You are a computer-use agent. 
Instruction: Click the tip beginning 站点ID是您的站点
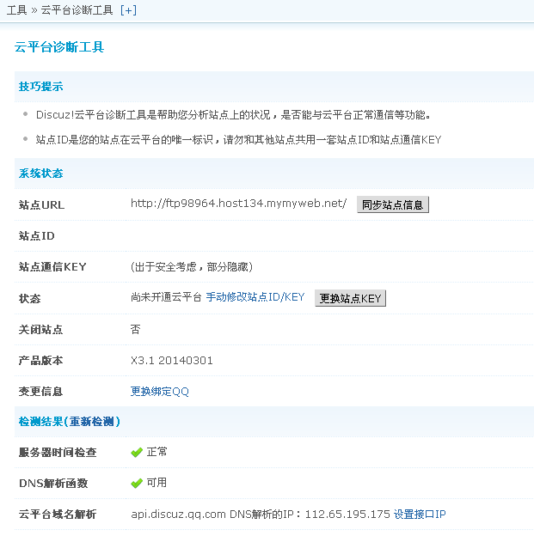pos(238,139)
